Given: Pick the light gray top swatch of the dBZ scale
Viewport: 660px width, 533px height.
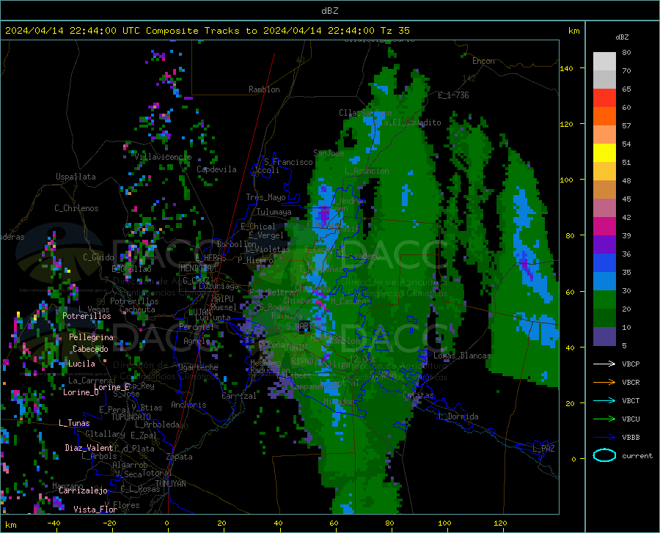Looking at the screenshot, I should [x=604, y=62].
